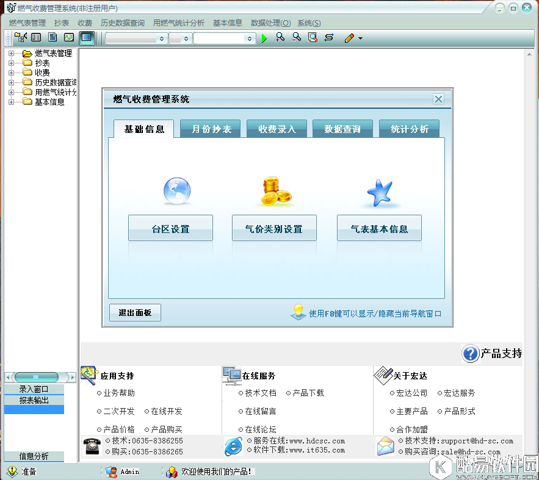Click the highlighted monitor panel icon on toolbar

[x=86, y=37]
